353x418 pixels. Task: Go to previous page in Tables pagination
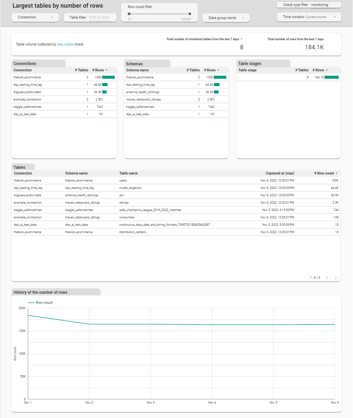(x=327, y=278)
